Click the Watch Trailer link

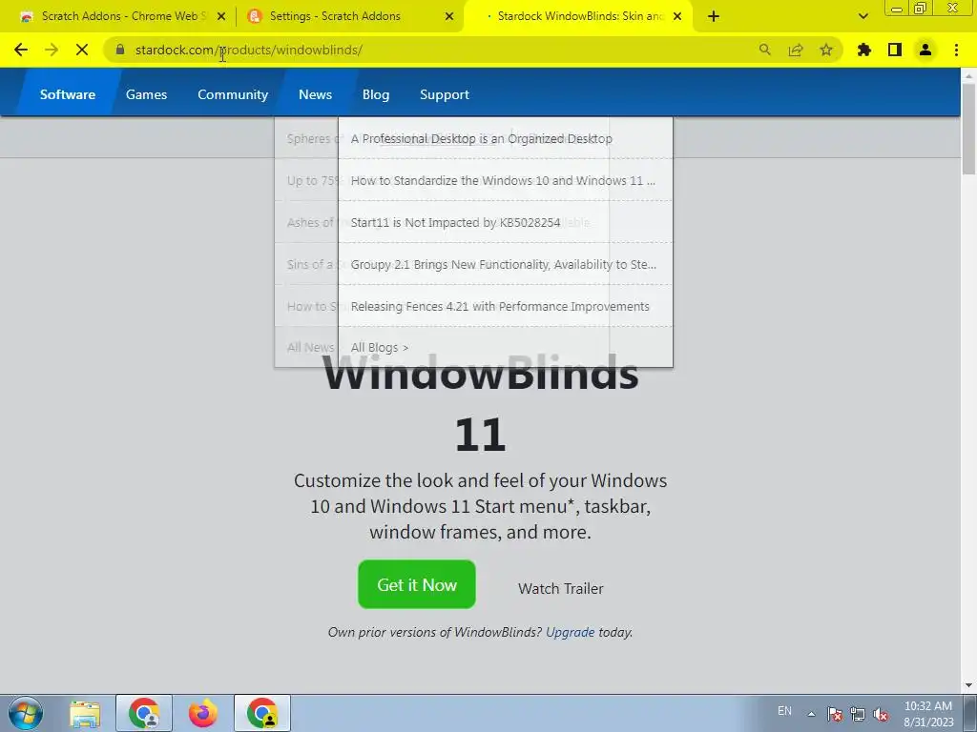[x=560, y=588]
